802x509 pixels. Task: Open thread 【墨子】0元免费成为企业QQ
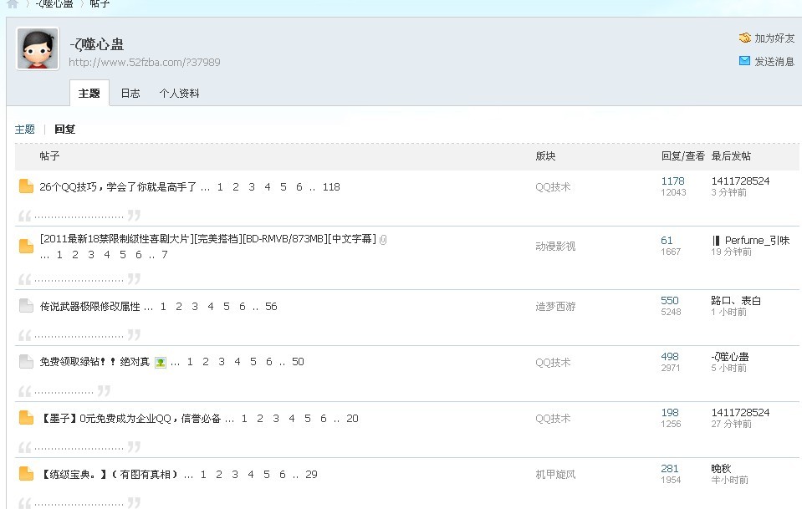click(130, 419)
